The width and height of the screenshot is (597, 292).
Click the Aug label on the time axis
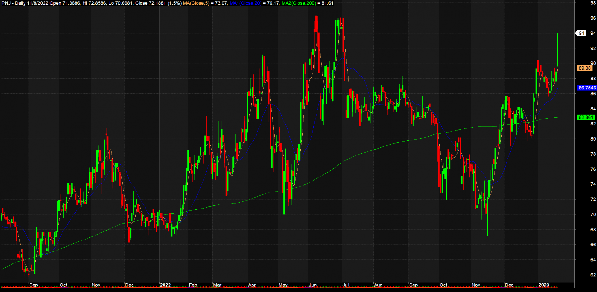coord(378,285)
